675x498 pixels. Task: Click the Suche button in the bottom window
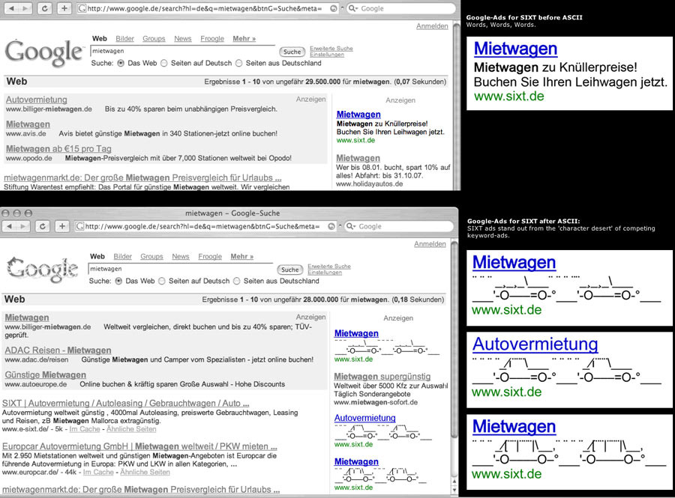[x=289, y=270]
